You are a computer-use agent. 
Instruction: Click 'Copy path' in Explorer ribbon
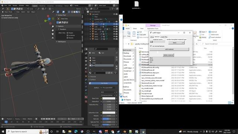pyautogui.click(x=141, y=35)
